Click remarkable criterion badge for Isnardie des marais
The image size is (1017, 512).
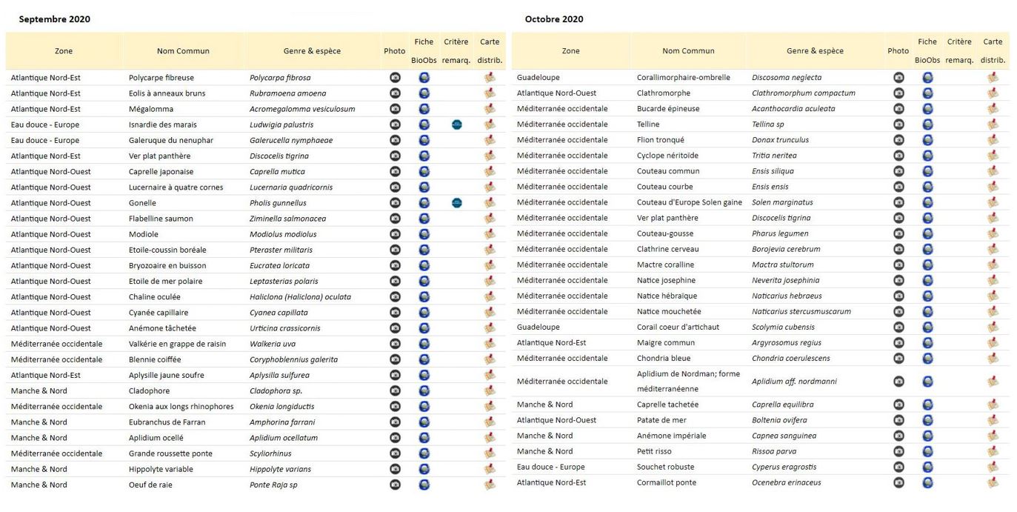coord(457,124)
